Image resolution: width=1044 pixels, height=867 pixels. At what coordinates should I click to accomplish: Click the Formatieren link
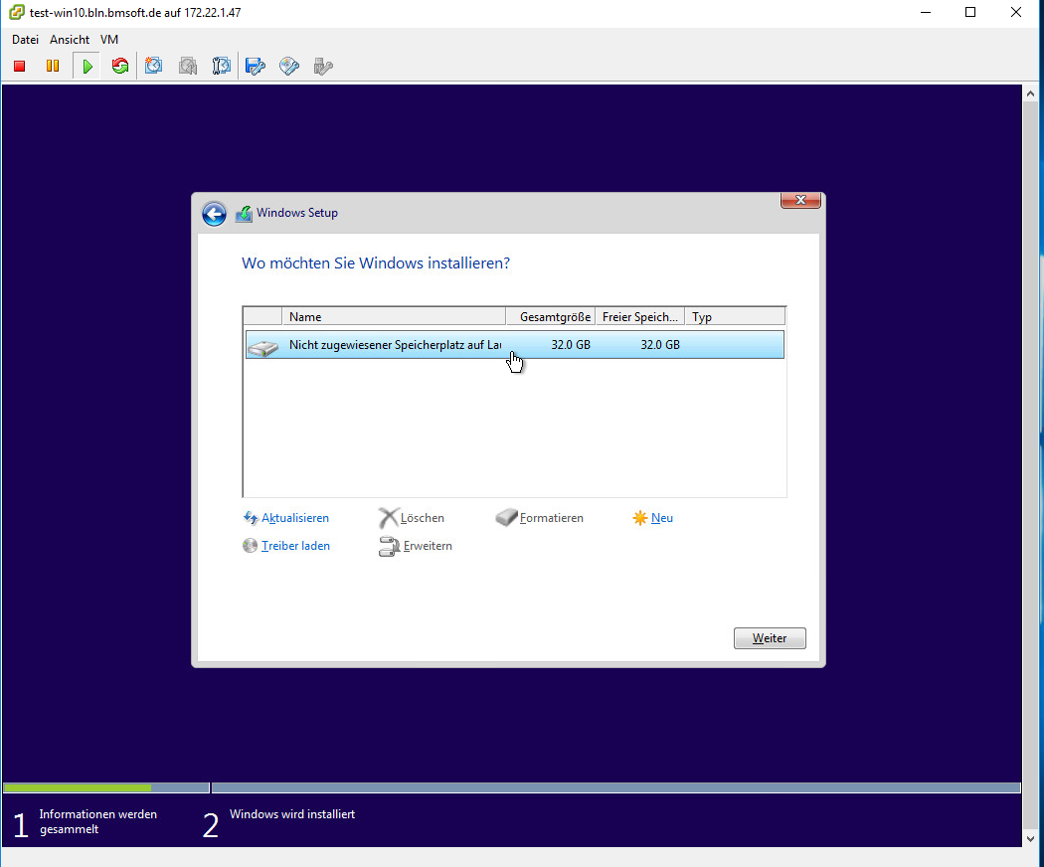551,517
